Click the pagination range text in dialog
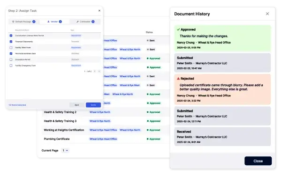This screenshot has width=282, height=176. point(88,72)
